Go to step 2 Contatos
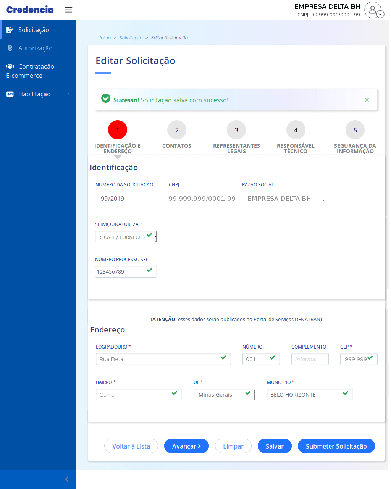Image resolution: width=391 pixels, height=489 pixels. coord(177,130)
